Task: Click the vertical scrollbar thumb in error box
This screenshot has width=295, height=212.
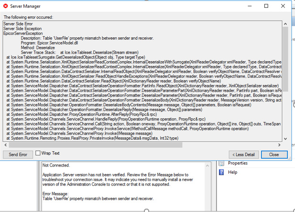Action: [x=285, y=59]
